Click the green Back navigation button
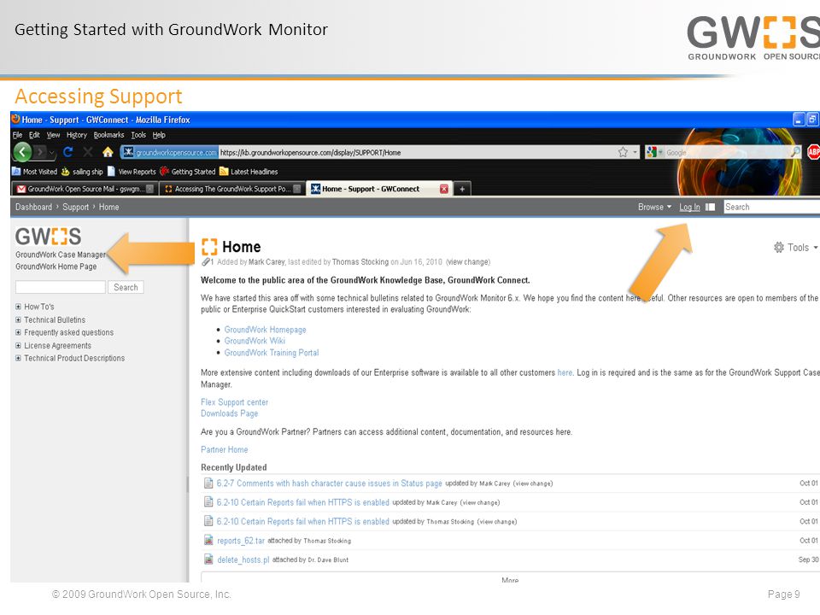Viewport: 820px width, 615px height. click(22, 152)
